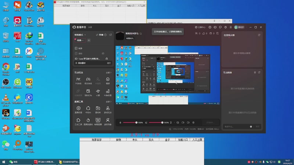Switch to 罗马复兴 taskbar window
This screenshot has height=165, width=294.
click(x=44, y=162)
